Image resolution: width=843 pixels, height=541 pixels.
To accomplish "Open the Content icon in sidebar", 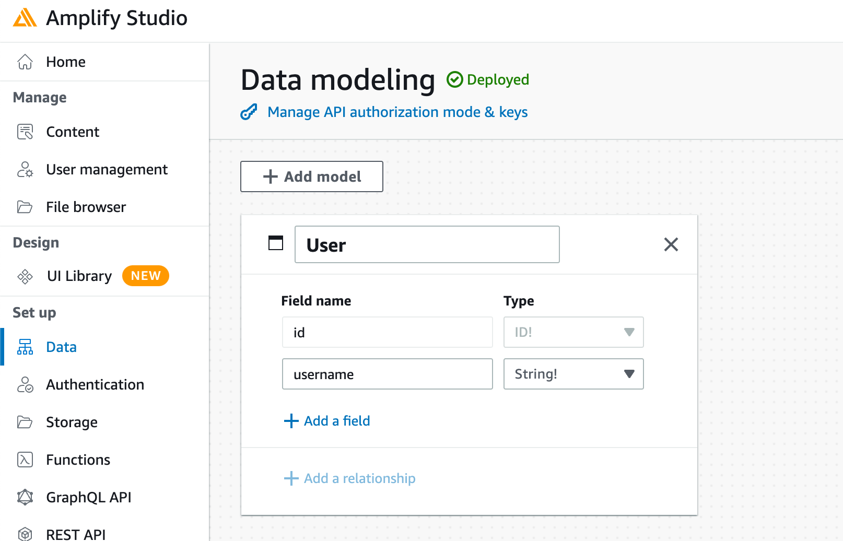I will [25, 132].
